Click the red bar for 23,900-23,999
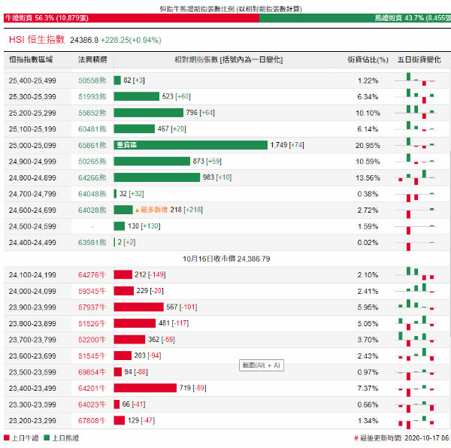Image resolution: width=451 pixels, height=448 pixels. [138, 307]
